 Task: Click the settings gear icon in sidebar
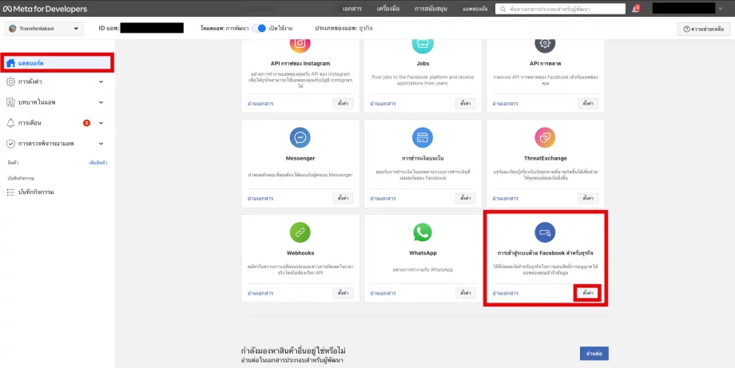coord(10,81)
